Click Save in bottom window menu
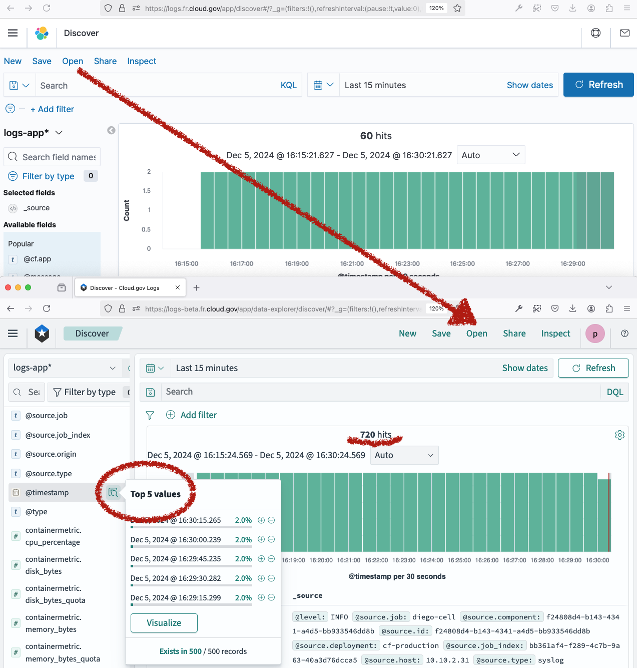This screenshot has height=668, width=637. [441, 333]
